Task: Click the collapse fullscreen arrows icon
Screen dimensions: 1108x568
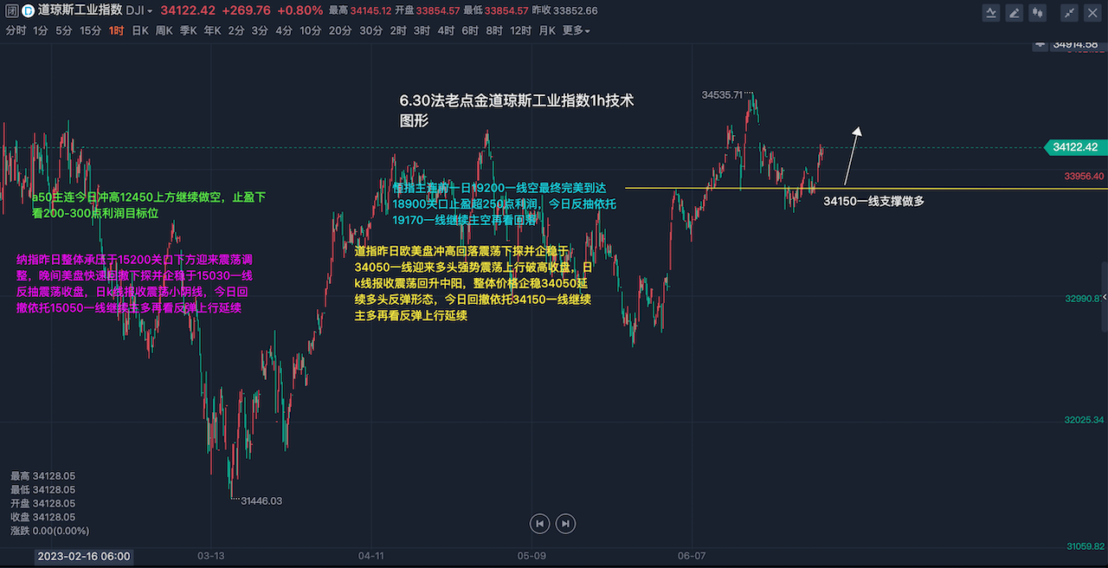Action: (x=1070, y=12)
